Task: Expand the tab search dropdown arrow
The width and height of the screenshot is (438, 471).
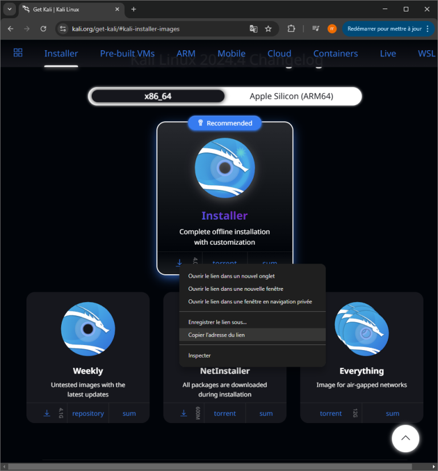Action: tap(10, 9)
